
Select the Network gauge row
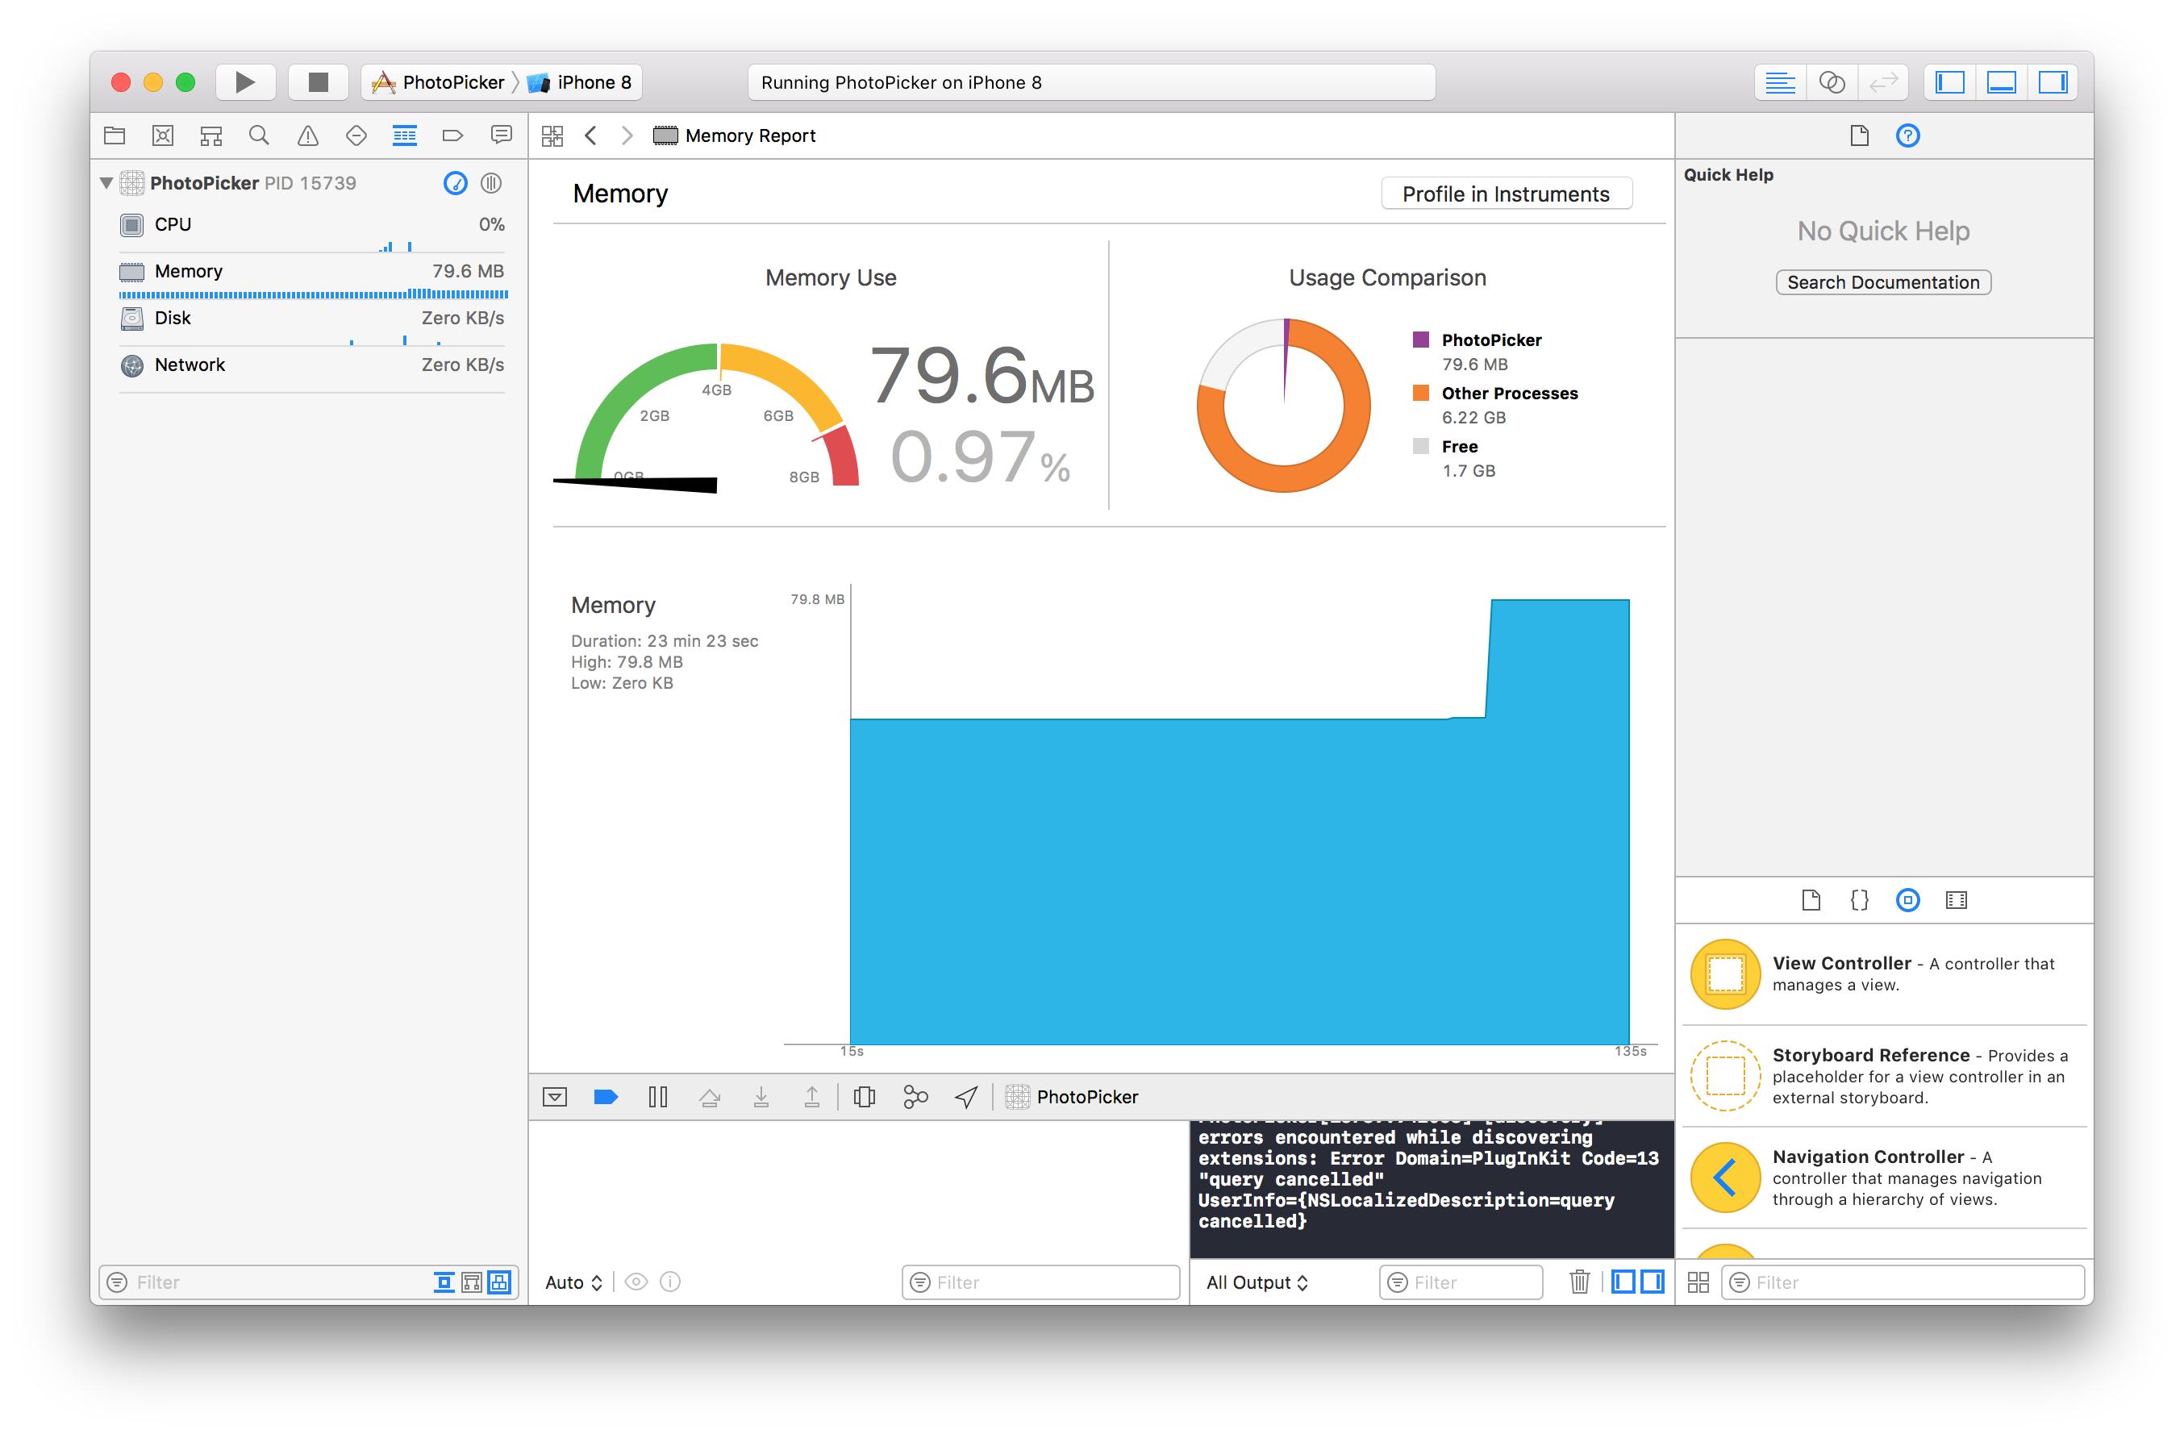pyautogui.click(x=312, y=365)
